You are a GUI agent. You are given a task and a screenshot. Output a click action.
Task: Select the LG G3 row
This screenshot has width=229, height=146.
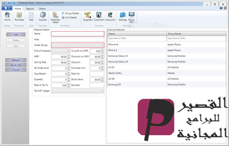click(x=167, y=67)
